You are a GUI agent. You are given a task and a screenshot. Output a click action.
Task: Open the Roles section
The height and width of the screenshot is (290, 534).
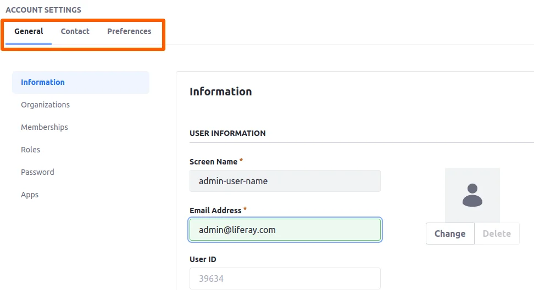coord(31,150)
